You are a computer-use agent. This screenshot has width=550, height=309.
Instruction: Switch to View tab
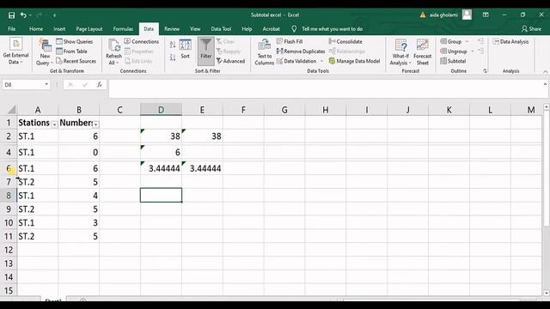click(x=195, y=29)
